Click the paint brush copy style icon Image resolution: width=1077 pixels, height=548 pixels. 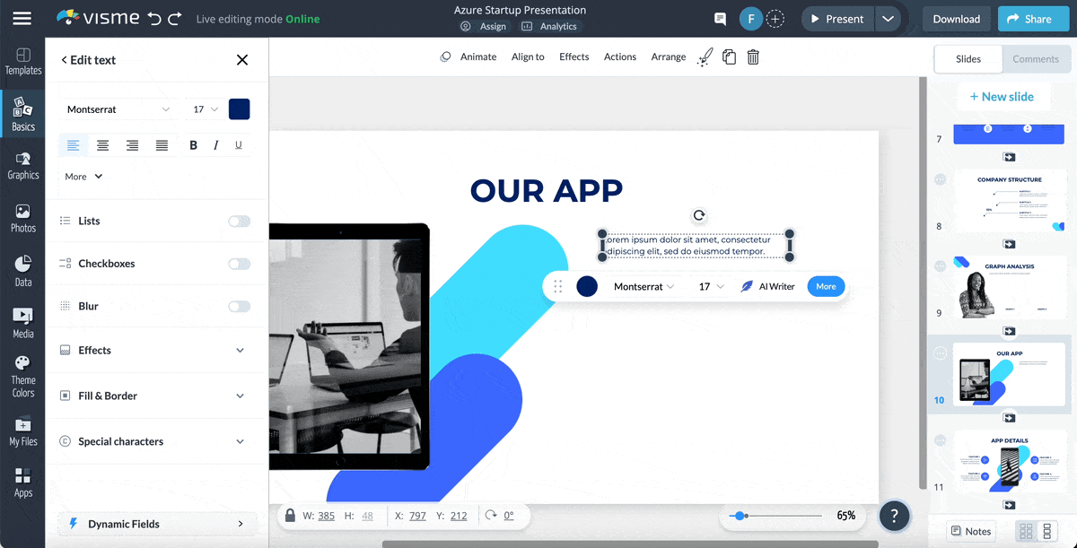705,57
